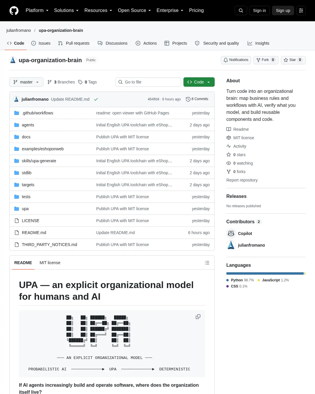Viewport: 315px width, 394px height.
Task: Open commit 464ffd4 hash link
Action: 153,99
